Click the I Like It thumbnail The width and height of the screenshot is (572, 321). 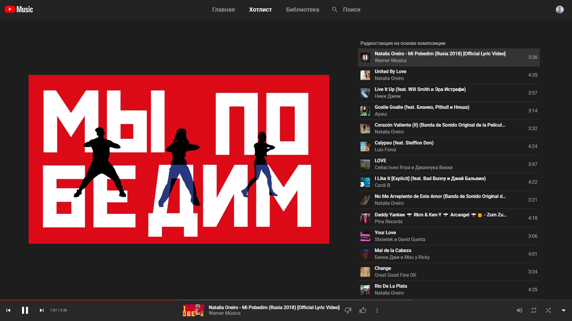(365, 182)
